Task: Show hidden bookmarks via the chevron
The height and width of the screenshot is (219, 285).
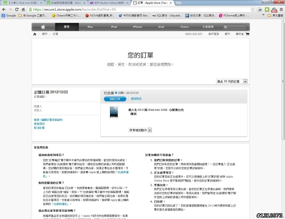Action: pos(263,15)
